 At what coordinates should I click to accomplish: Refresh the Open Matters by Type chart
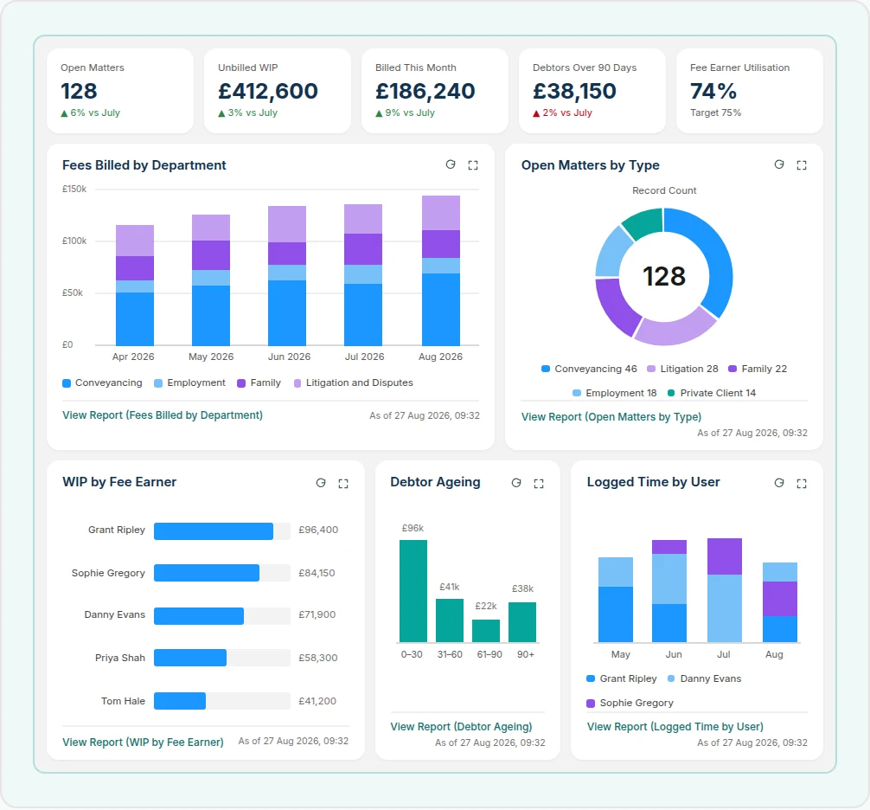pyautogui.click(x=779, y=164)
